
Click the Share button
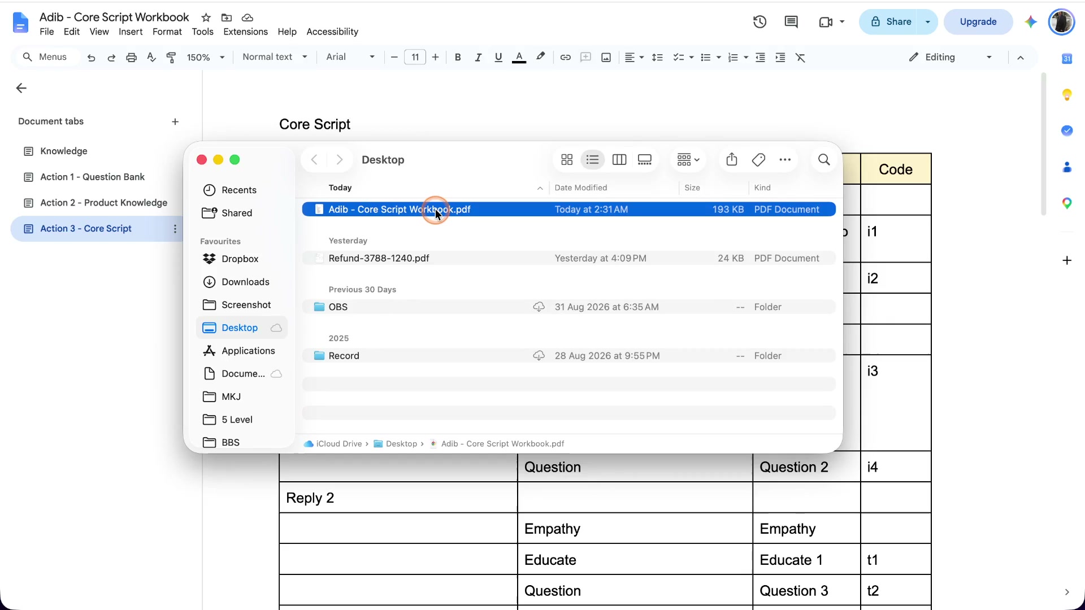tap(891, 22)
